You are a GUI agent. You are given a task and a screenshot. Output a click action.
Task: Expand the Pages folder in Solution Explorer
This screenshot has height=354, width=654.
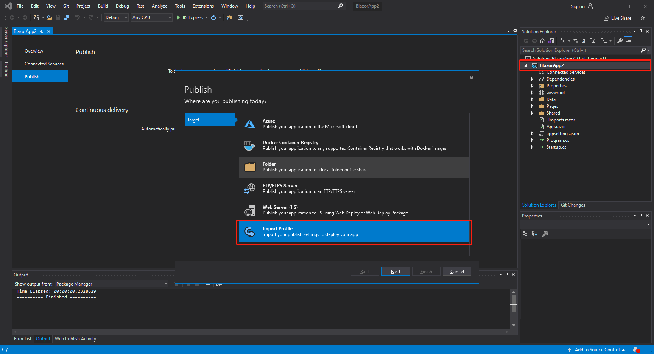pyautogui.click(x=533, y=106)
